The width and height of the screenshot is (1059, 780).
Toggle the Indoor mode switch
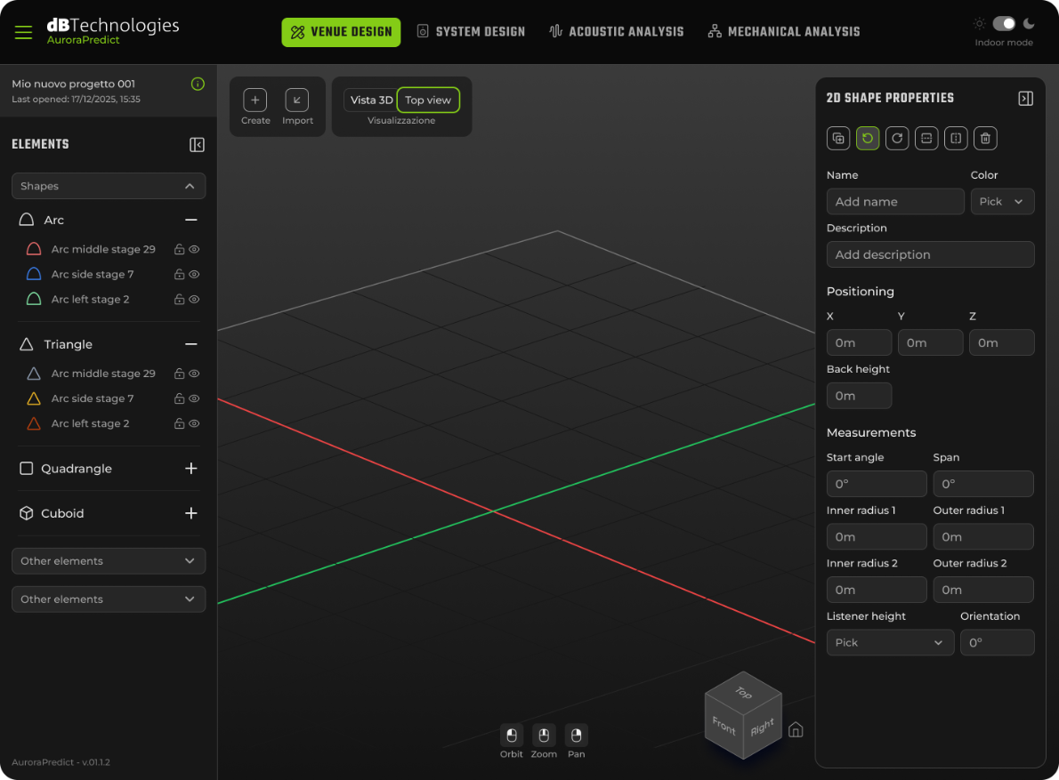[x=1004, y=24]
